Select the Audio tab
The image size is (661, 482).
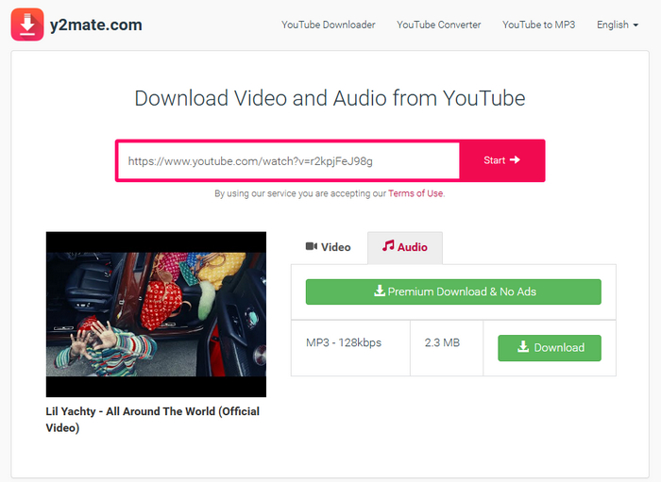click(405, 247)
